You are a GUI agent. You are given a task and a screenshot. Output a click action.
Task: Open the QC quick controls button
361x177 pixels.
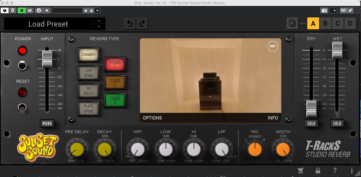(344, 10)
